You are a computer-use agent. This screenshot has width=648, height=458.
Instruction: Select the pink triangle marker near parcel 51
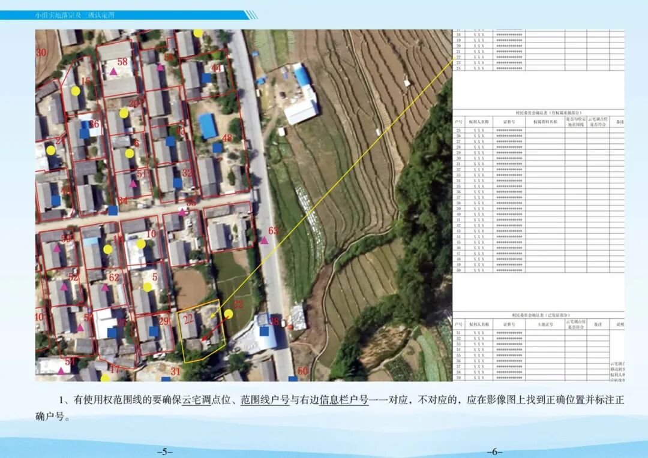[x=133, y=183]
